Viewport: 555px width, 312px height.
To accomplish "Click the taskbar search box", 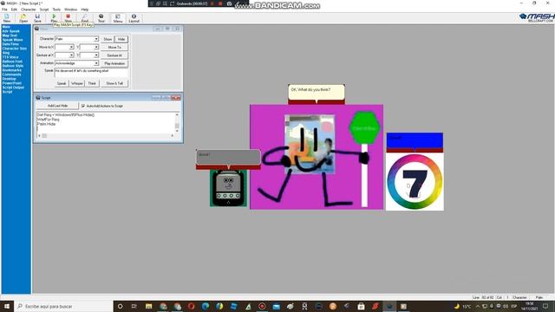I will click(x=63, y=306).
